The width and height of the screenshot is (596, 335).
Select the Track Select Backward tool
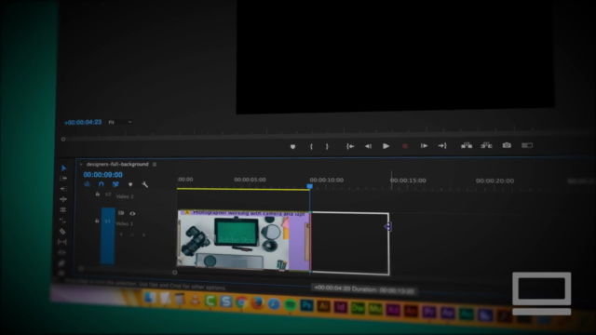(x=63, y=189)
